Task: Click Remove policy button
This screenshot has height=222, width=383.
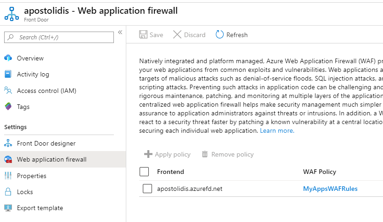Action: point(228,154)
